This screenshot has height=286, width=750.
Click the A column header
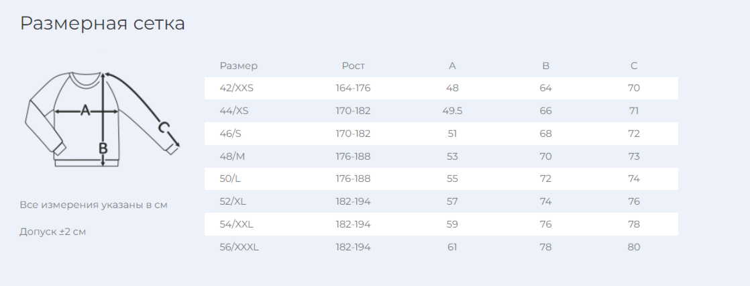[452, 66]
